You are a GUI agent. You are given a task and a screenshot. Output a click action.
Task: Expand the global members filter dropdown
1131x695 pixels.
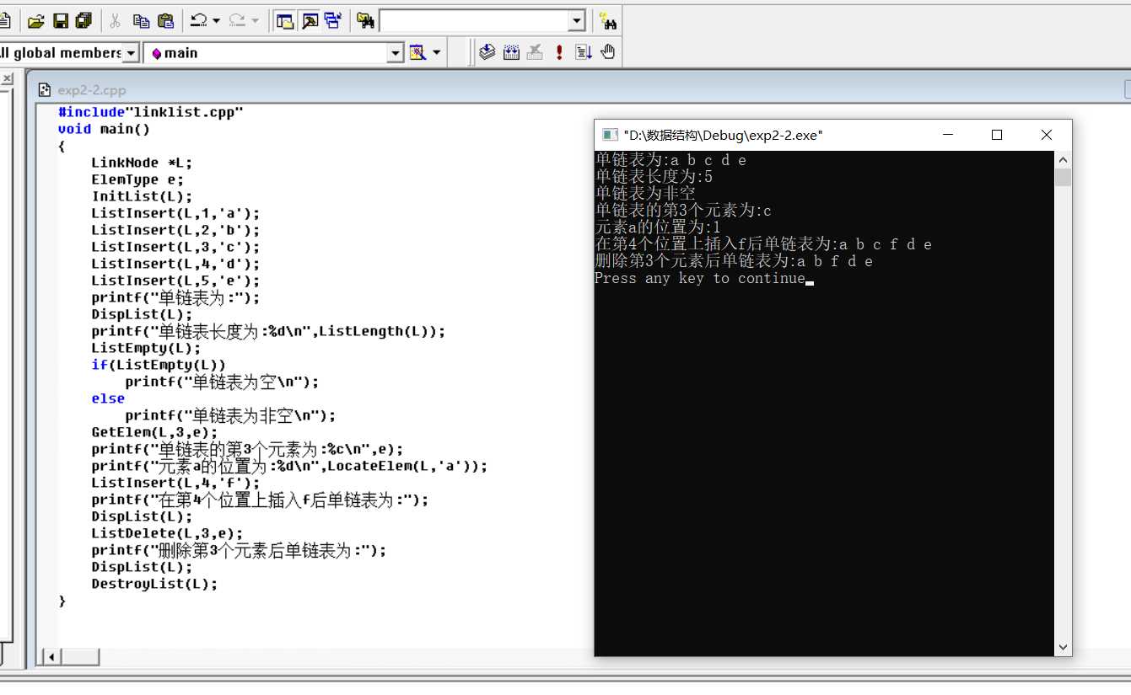point(131,53)
